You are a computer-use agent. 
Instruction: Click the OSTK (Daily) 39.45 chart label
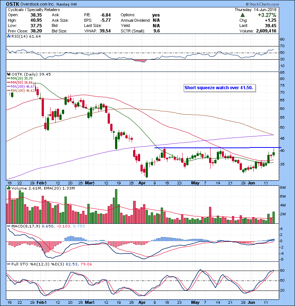[31, 74]
